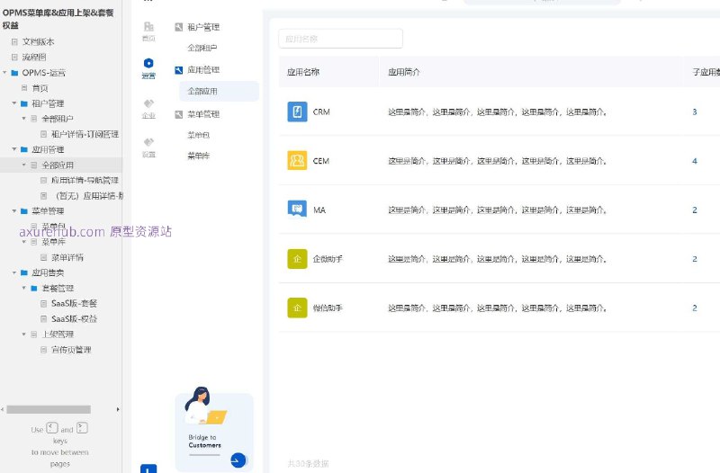Screen dimensions: 720x473
Task: Open 全部应用 in the app menu
Action: click(219, 92)
